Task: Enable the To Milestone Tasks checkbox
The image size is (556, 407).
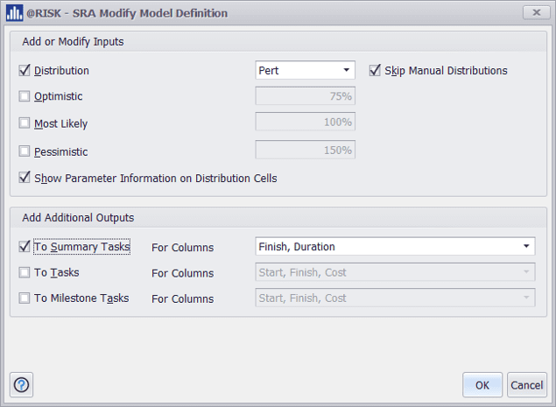Action: tap(25, 298)
